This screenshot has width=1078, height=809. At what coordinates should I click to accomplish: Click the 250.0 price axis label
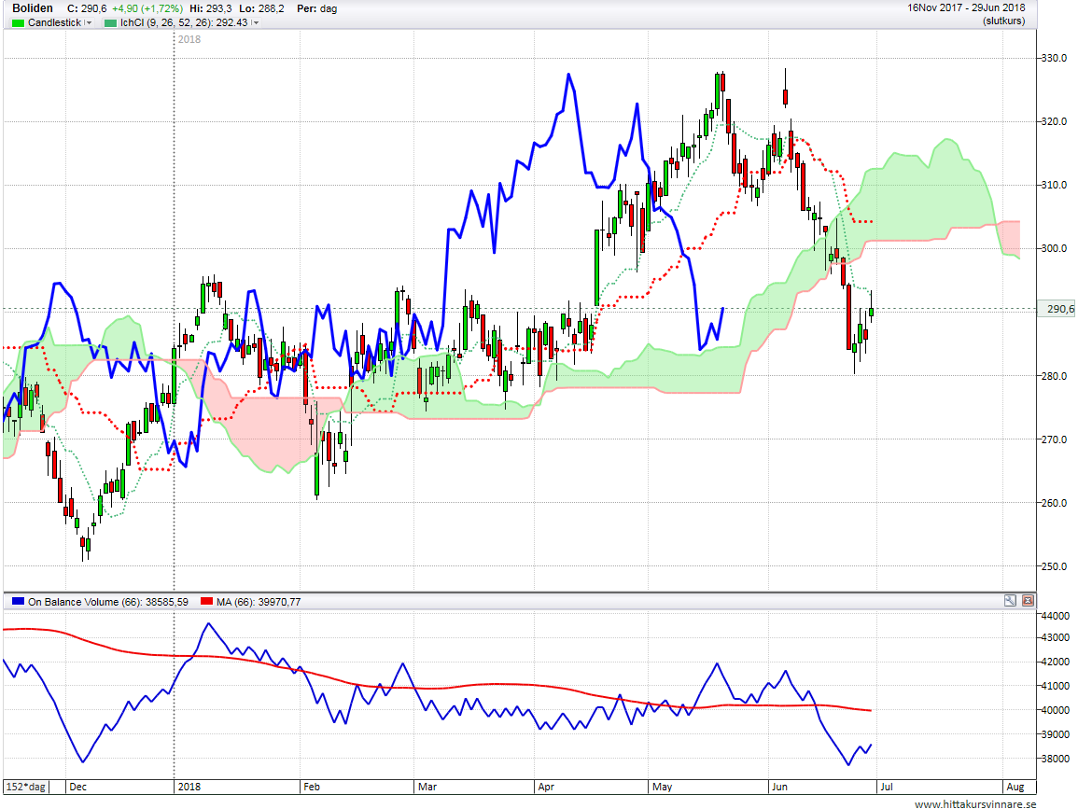tap(1053, 566)
